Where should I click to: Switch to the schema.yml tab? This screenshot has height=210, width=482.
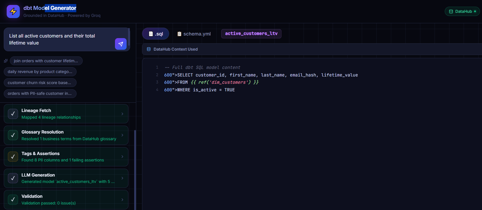pos(194,34)
